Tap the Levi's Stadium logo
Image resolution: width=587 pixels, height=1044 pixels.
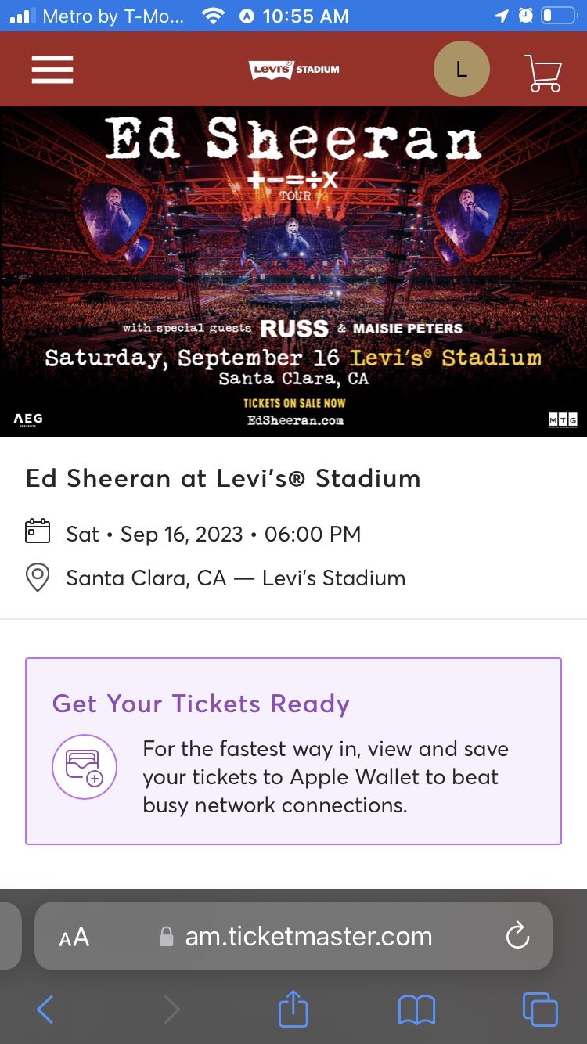[x=293, y=69]
